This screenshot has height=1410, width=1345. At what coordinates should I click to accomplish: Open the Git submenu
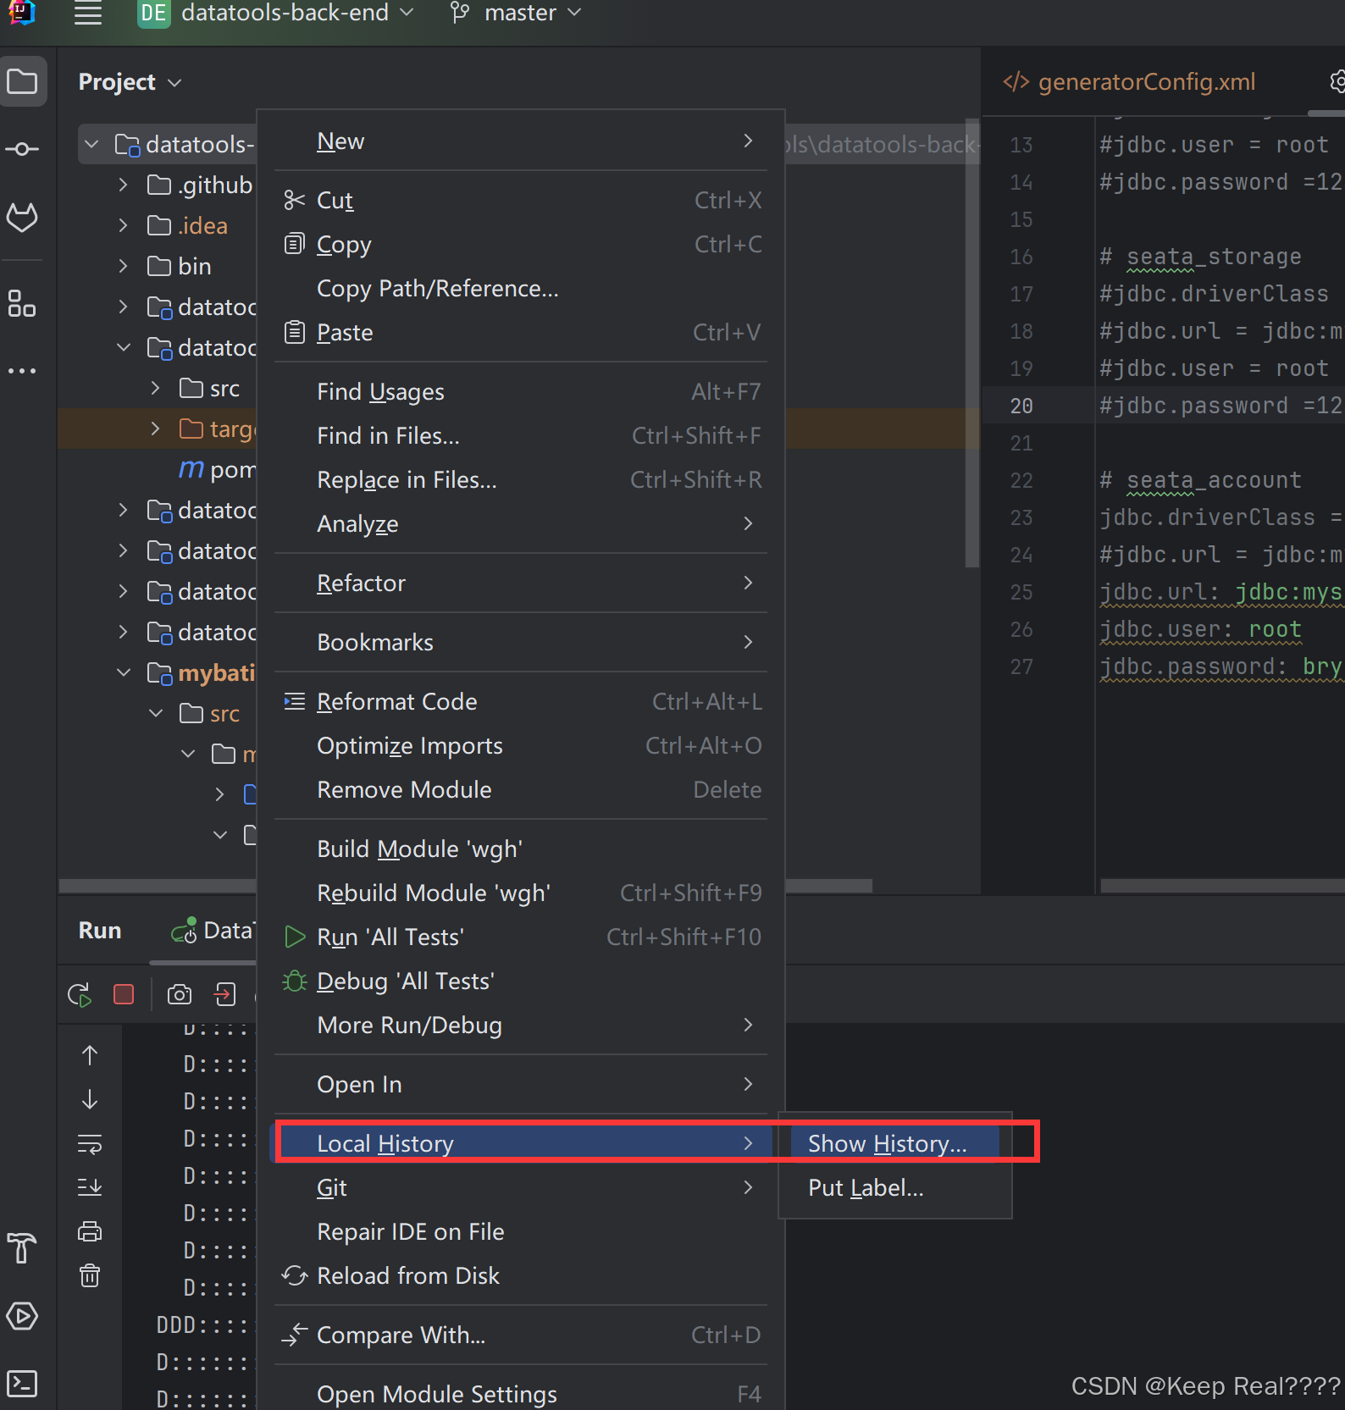tap(521, 1188)
